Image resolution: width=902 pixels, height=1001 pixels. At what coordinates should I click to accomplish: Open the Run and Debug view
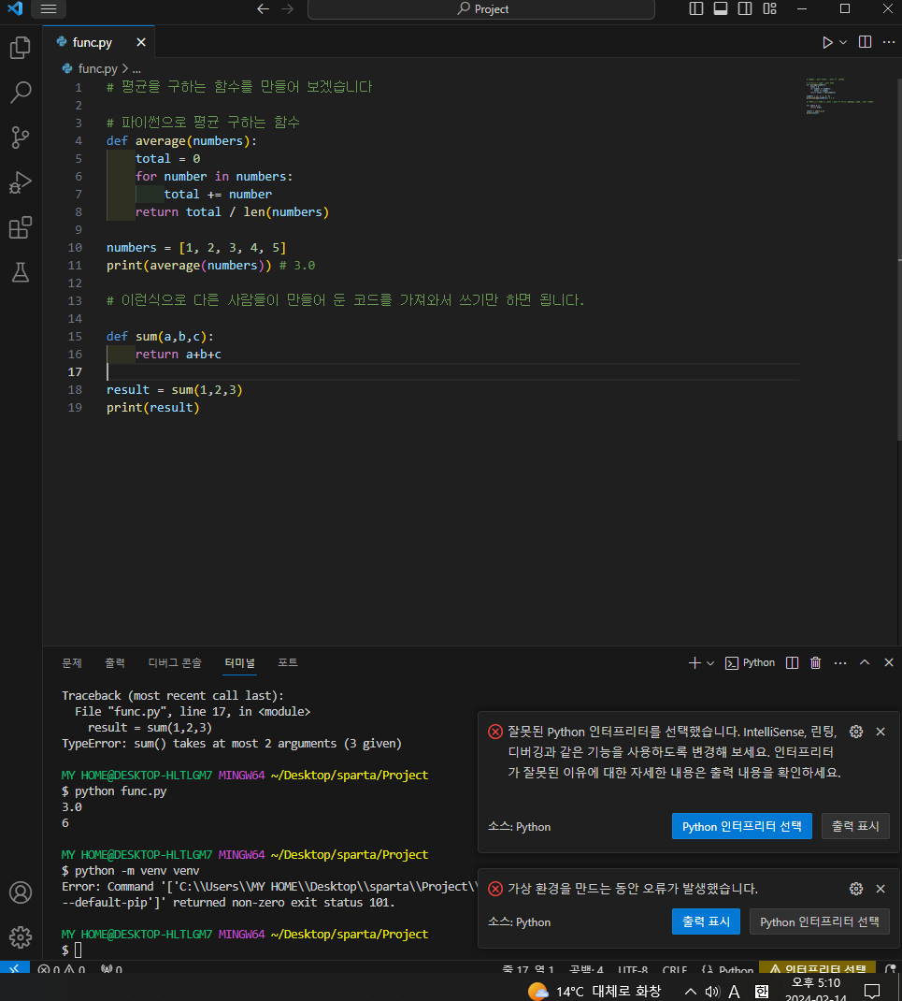point(21,182)
